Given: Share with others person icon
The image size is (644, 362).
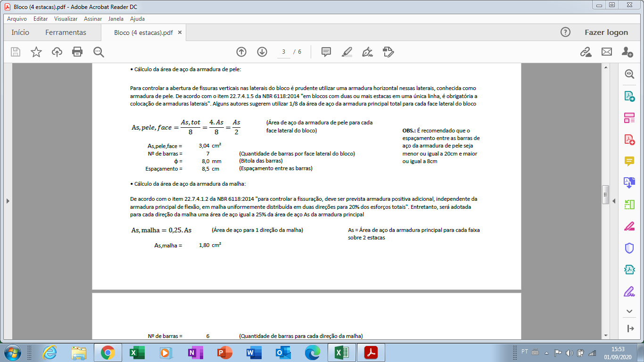Looking at the screenshot, I should pyautogui.click(x=627, y=52).
